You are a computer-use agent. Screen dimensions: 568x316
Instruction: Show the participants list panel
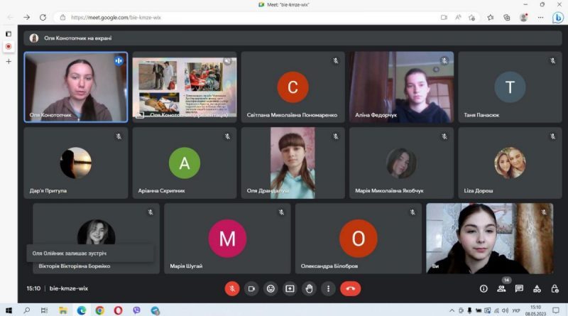(x=501, y=289)
